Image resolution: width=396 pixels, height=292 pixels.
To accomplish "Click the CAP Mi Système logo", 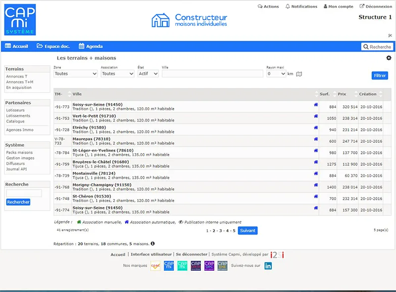I will [x=20, y=20].
